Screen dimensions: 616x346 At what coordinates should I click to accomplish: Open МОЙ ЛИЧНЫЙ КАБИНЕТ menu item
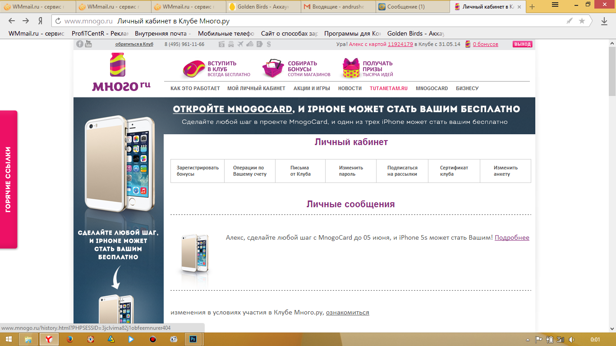pos(257,88)
